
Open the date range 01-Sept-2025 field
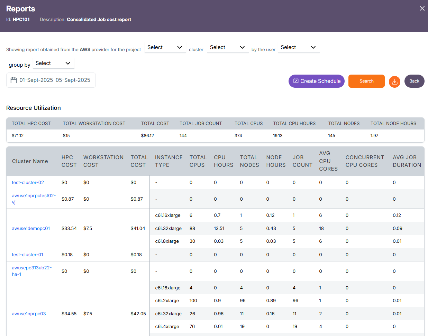pos(51,80)
